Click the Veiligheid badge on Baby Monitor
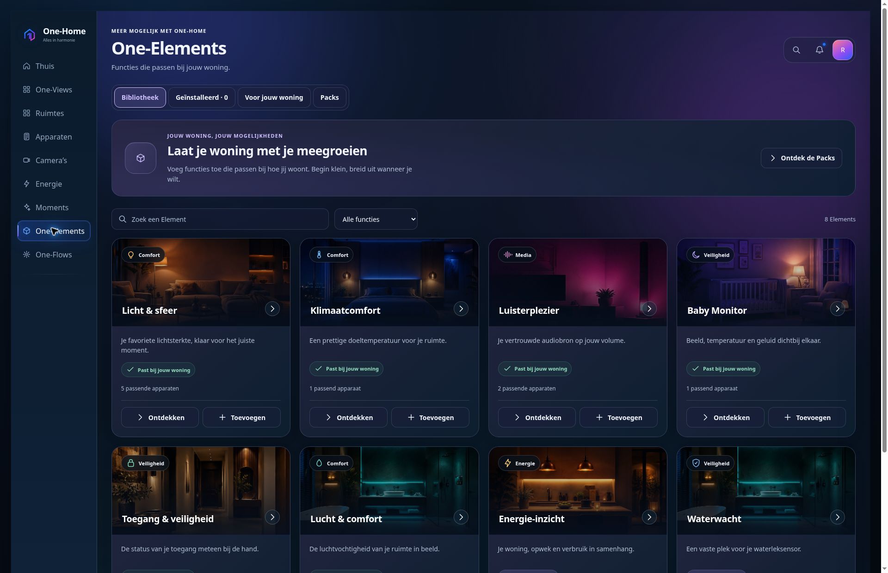The image size is (888, 573). (x=710, y=255)
